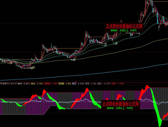The image size is (168, 127).
Task: Click the lower red Chinese watermark title
Action: (121, 104)
